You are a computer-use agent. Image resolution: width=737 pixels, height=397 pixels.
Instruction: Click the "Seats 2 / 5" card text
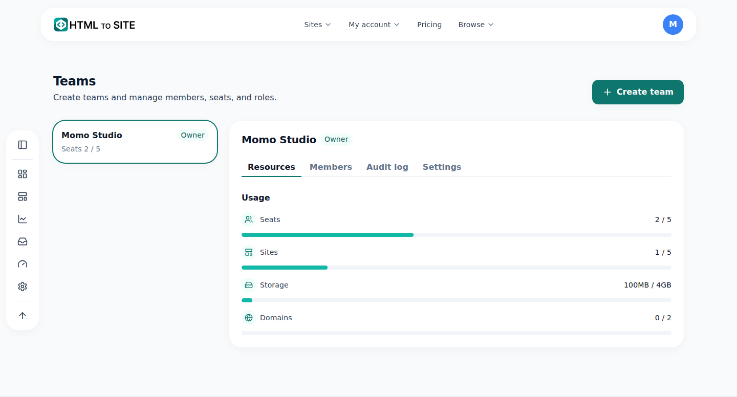pos(81,149)
